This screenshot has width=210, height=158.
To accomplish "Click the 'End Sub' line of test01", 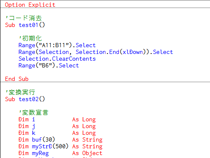I will pyautogui.click(x=17, y=79).
